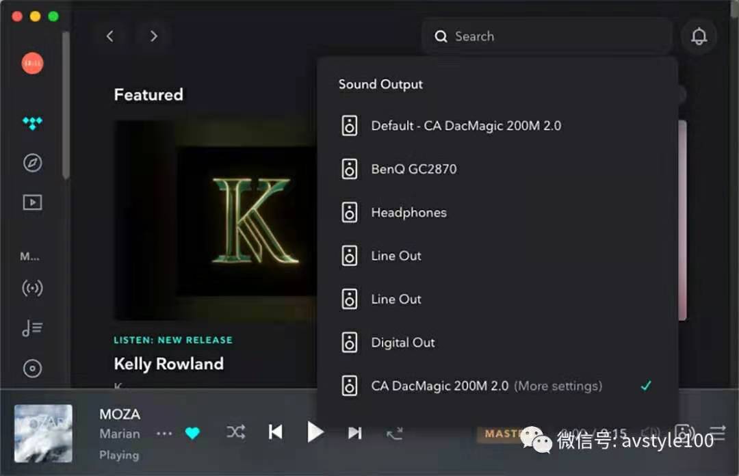Open the notifications bell
Image resolution: width=739 pixels, height=476 pixels.
[x=699, y=36]
